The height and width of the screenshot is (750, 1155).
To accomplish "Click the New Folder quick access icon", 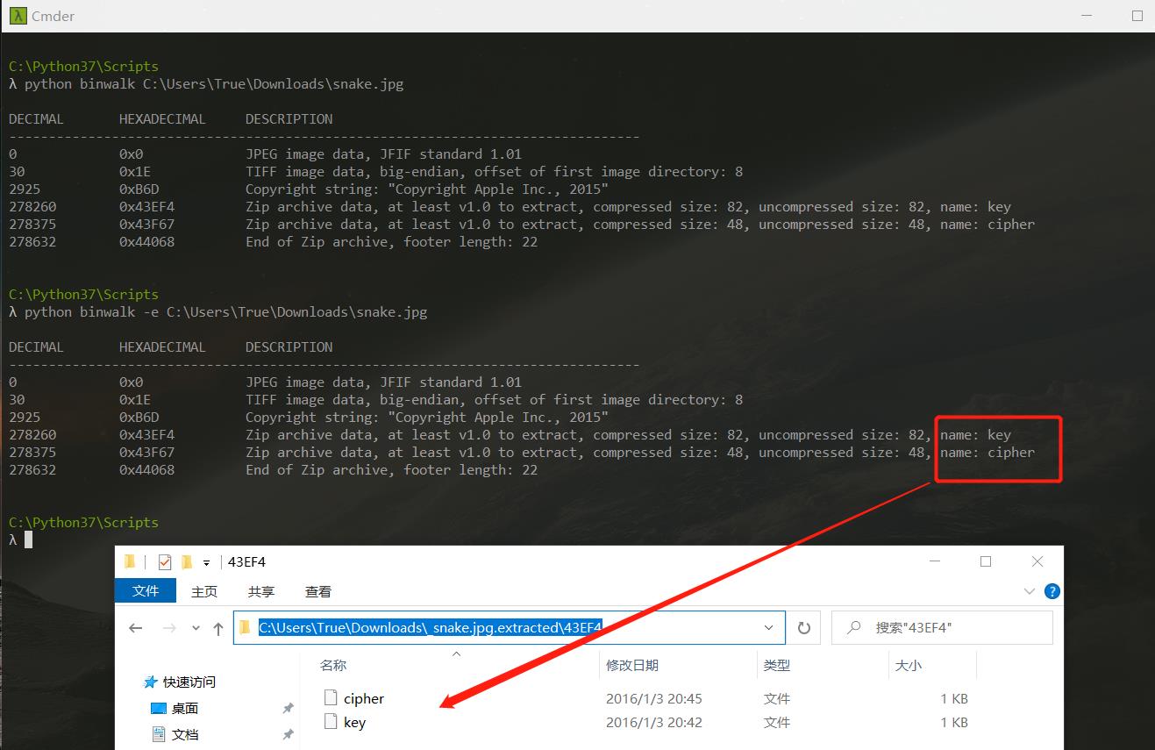I will coord(186,562).
